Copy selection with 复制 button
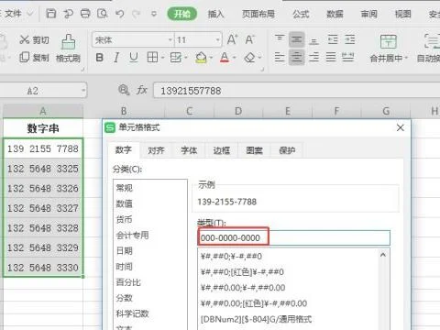The height and width of the screenshot is (330, 440). pyautogui.click(x=34, y=58)
